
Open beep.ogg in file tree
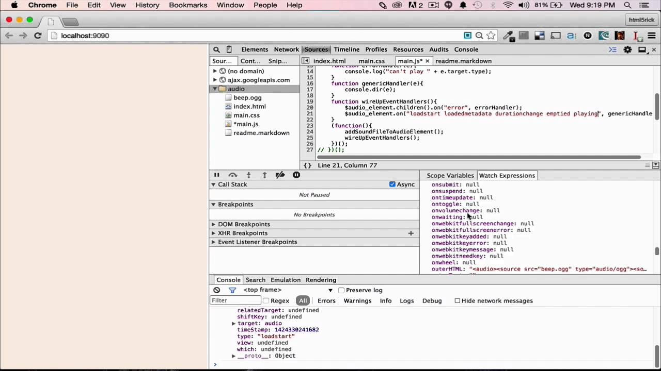pyautogui.click(x=247, y=97)
